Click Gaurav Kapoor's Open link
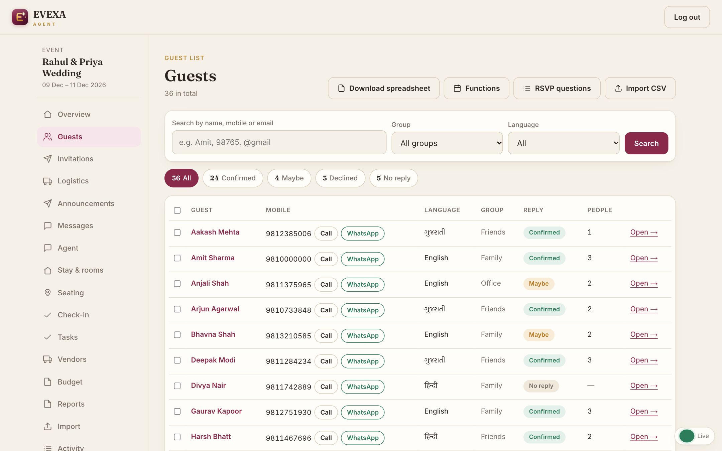The width and height of the screenshot is (722, 451). click(x=644, y=411)
